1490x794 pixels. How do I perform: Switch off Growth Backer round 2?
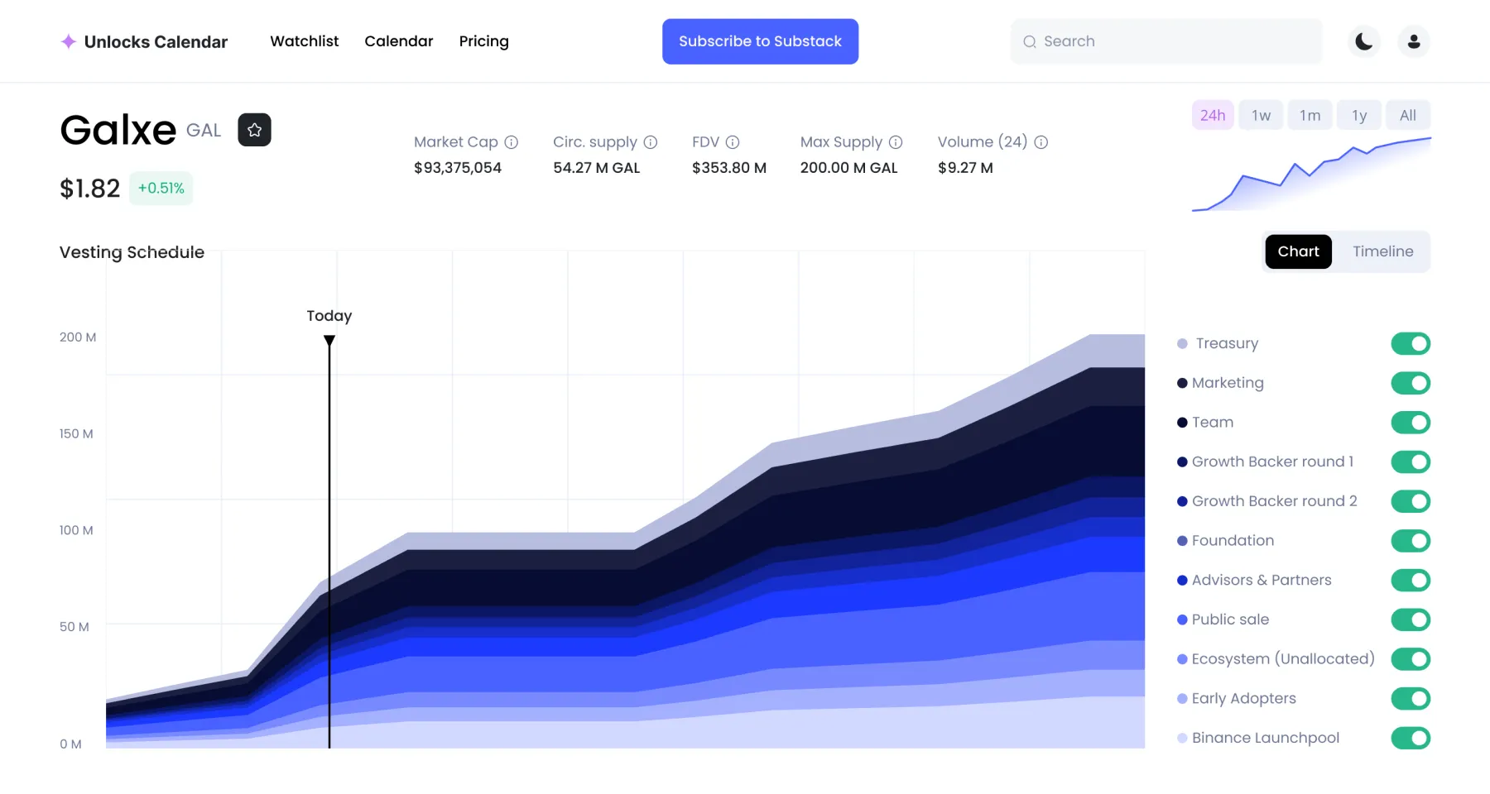(1411, 501)
